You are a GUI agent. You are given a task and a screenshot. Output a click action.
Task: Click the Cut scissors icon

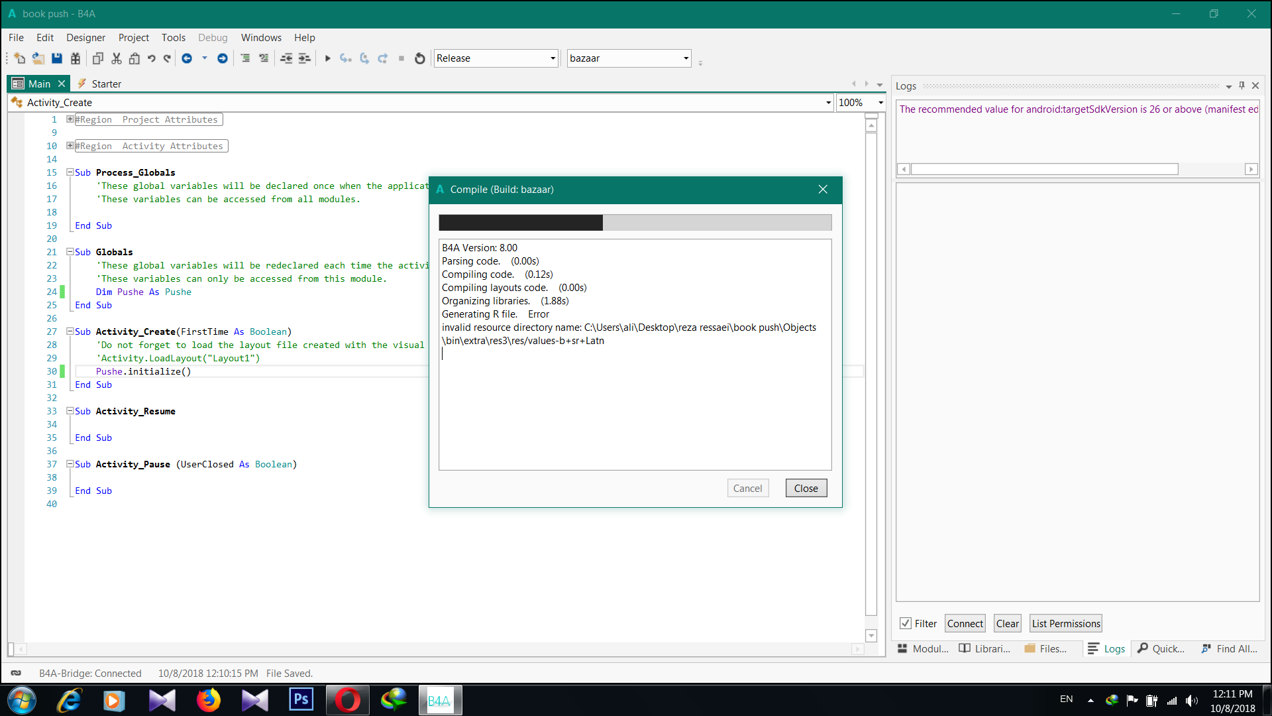pyautogui.click(x=117, y=58)
